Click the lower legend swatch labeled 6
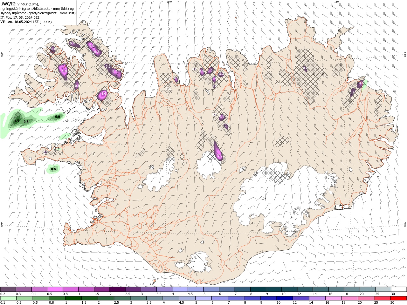 click(x=219, y=298)
